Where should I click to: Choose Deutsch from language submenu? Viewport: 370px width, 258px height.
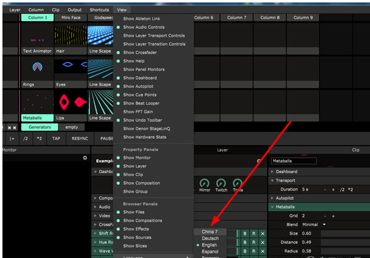pos(210,238)
